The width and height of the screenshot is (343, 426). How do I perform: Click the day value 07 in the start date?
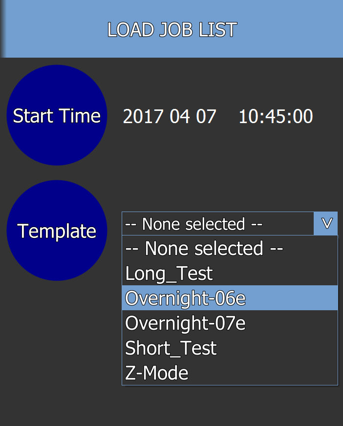[206, 116]
